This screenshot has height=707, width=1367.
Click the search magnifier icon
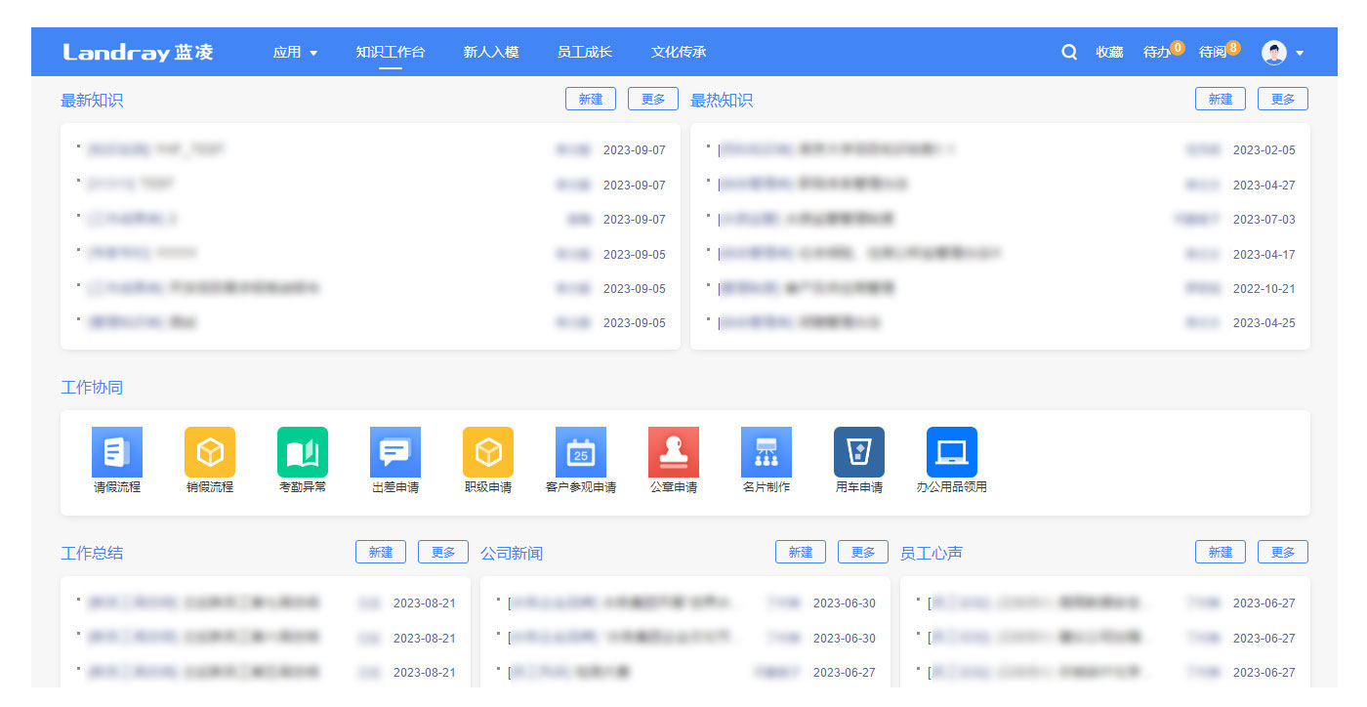[1069, 52]
